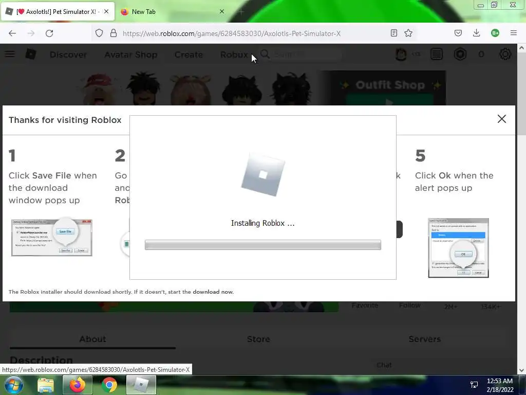The image size is (526, 395).
Task: Click the Thanks for visiting Roblox heading
Action: coord(65,120)
